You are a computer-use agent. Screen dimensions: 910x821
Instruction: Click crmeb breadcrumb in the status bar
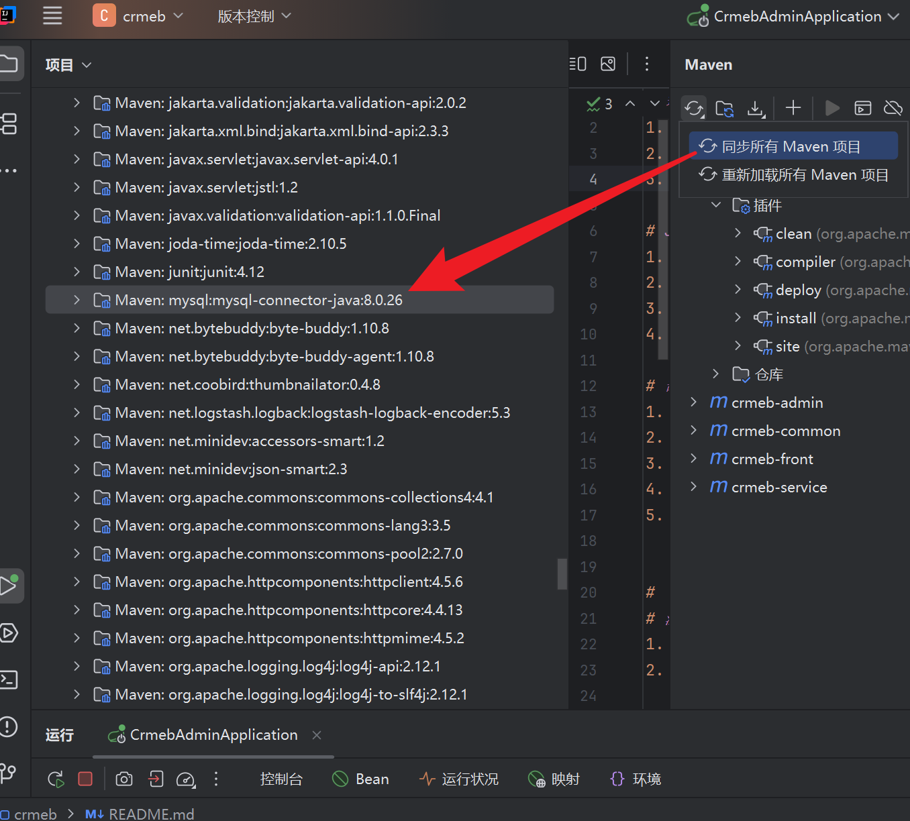[30, 814]
